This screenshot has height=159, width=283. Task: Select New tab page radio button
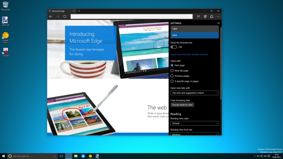(x=172, y=71)
